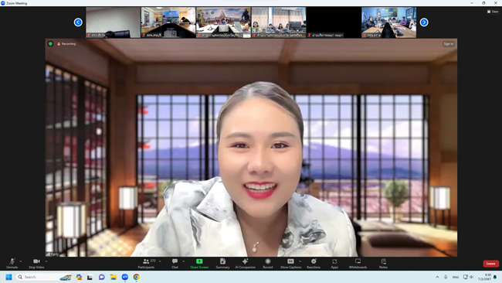This screenshot has height=283, width=502.
Task: Open the Apps panel
Action: (x=334, y=264)
